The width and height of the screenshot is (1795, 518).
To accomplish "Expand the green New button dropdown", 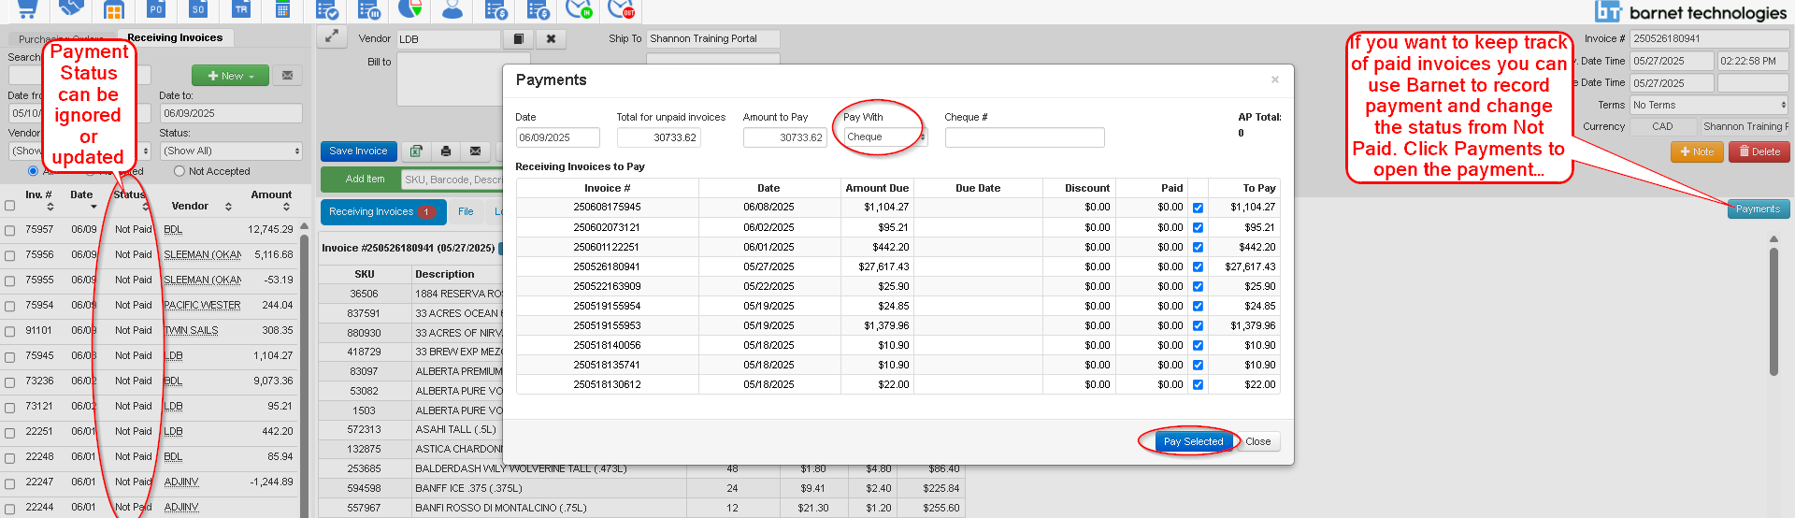I will (230, 76).
